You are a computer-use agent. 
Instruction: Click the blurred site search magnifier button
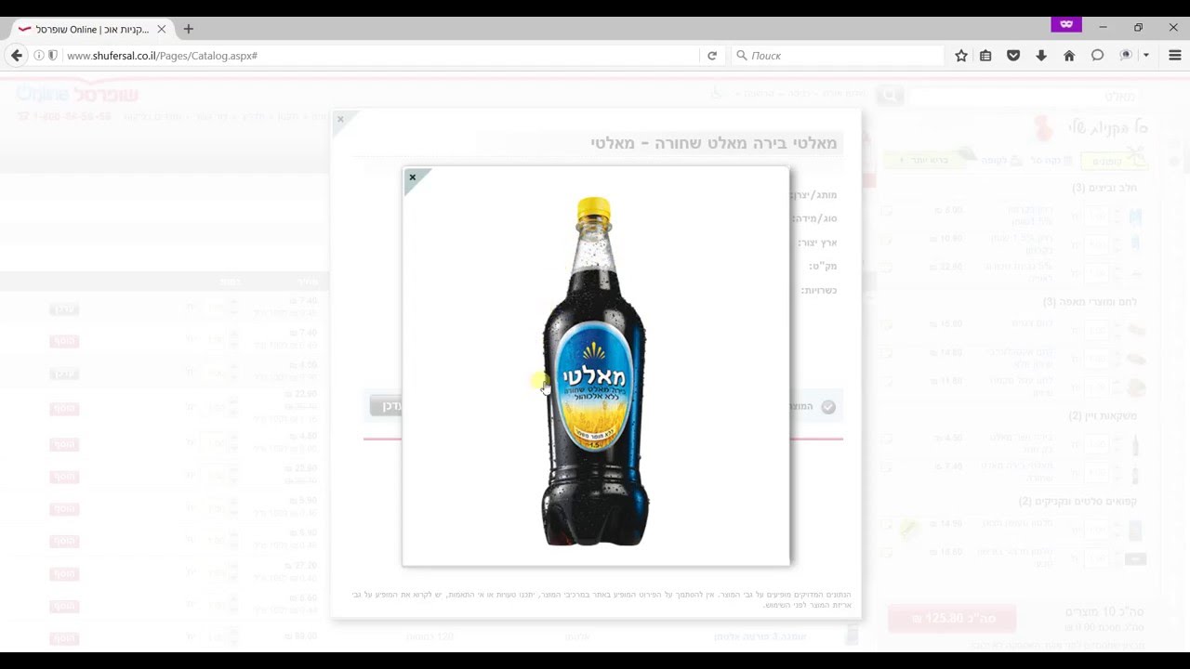889,96
